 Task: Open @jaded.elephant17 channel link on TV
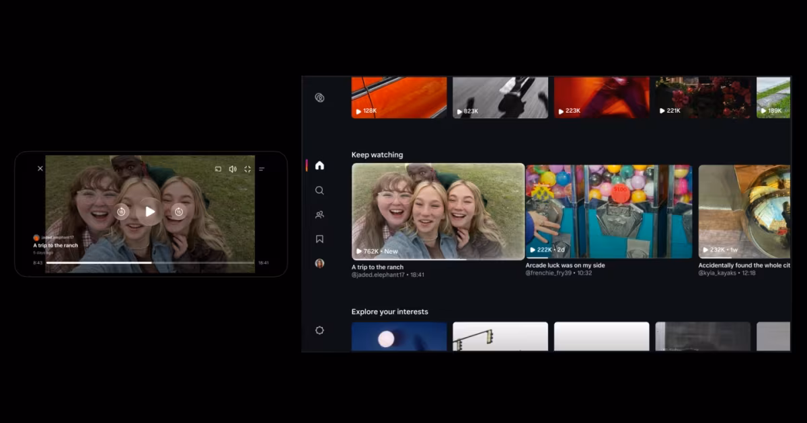tap(379, 275)
